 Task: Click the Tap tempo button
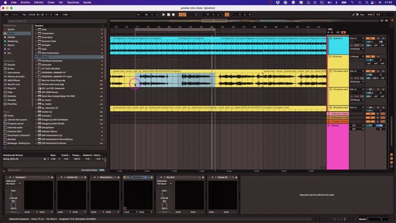[x=24, y=15]
